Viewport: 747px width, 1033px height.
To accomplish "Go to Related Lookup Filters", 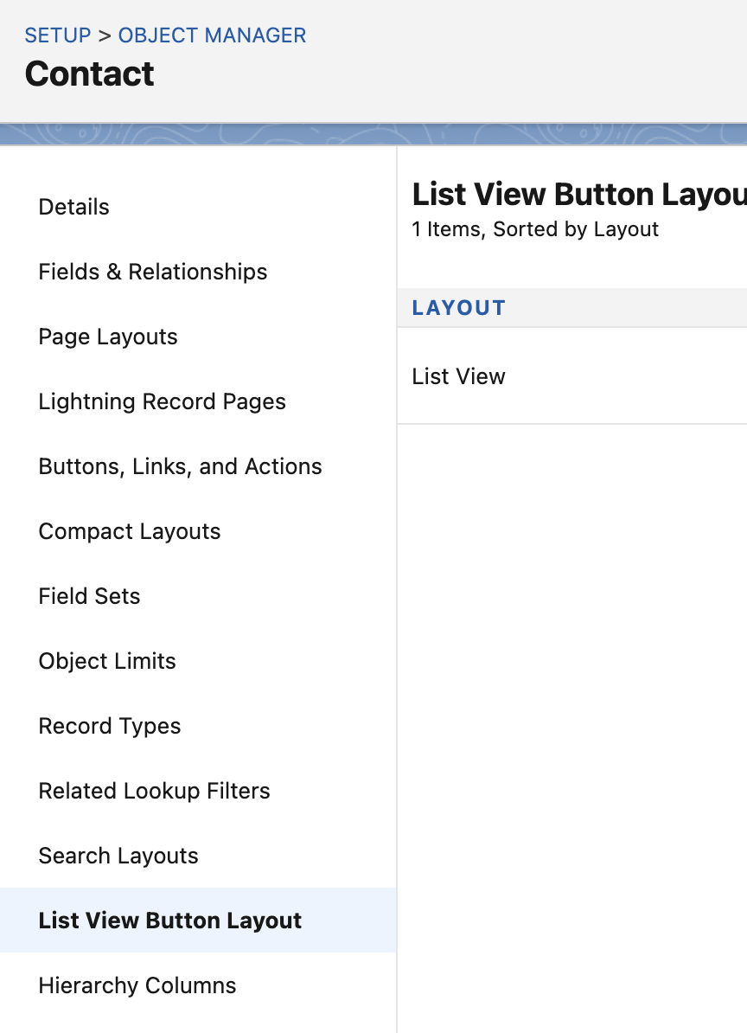I will click(155, 791).
